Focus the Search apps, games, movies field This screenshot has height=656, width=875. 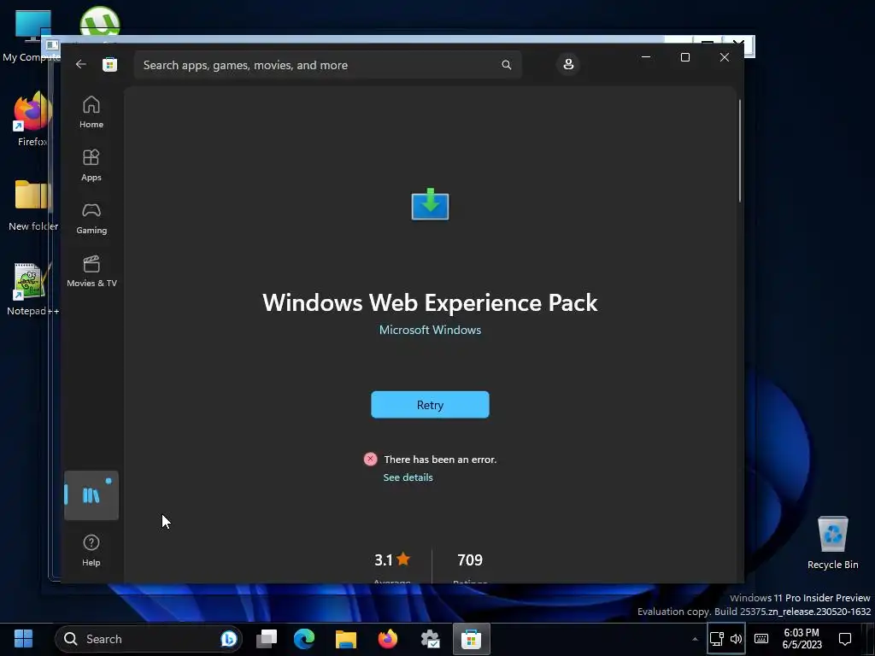coord(327,65)
